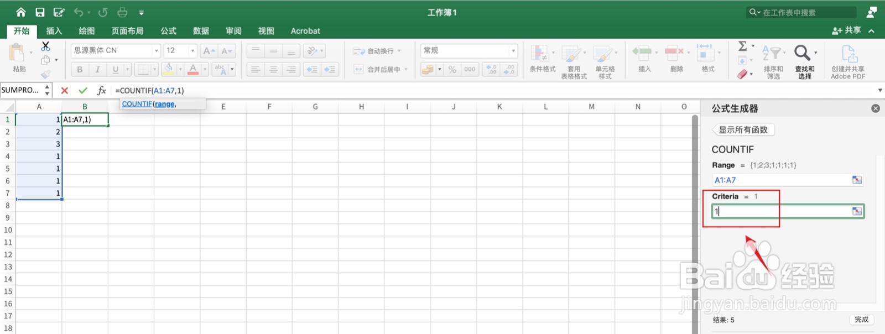The width and height of the screenshot is (885, 334).
Task: Open Conditional Formatting menu
Action: click(x=542, y=59)
